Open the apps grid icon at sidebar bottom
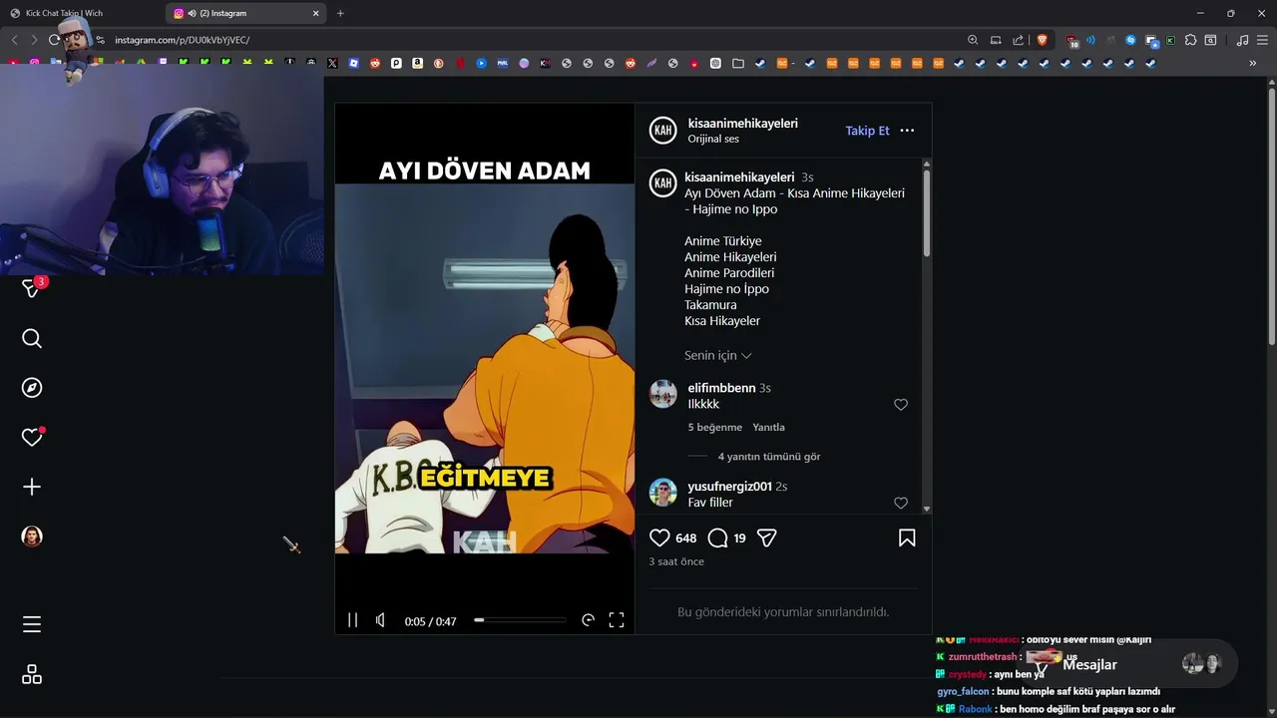 (x=32, y=675)
